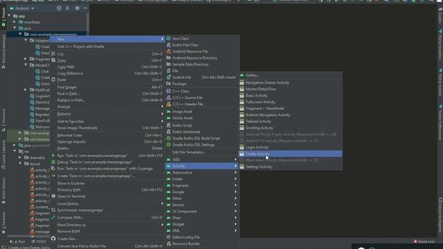Pick Scrolling Activity template
This screenshot has height=249, width=443.
click(x=291, y=128)
